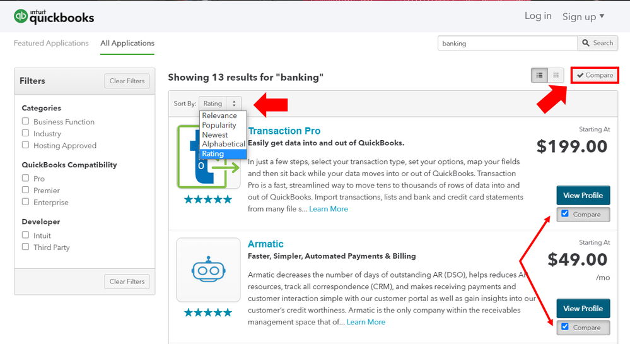Filter by Third Party developer
The height and width of the screenshot is (344, 630).
tap(26, 247)
